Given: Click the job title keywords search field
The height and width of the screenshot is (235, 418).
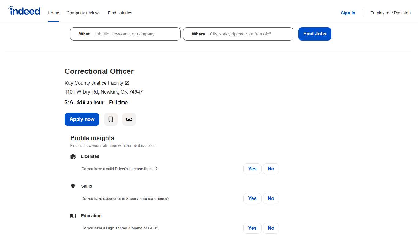Looking at the screenshot, I should [x=132, y=34].
